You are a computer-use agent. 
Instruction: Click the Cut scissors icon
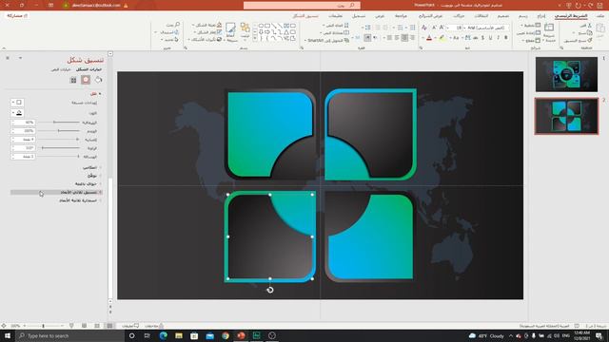[x=590, y=26]
